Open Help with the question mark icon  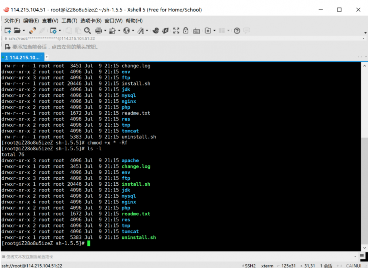pos(237,31)
